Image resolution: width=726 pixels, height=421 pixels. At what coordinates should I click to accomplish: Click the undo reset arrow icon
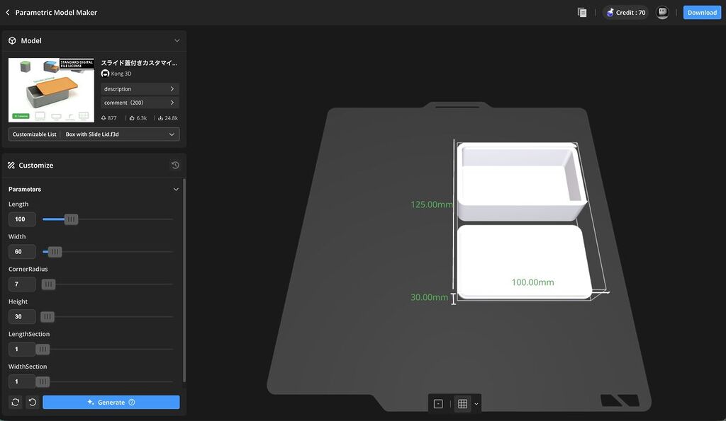[x=32, y=403]
